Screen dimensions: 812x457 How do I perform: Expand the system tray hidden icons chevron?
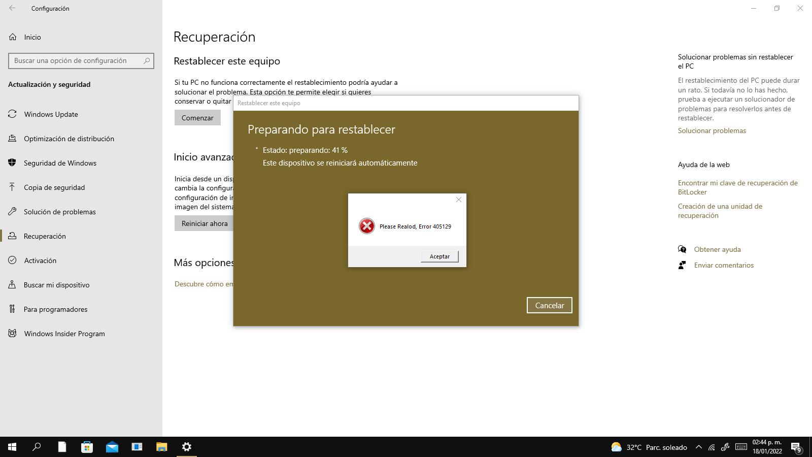698,447
